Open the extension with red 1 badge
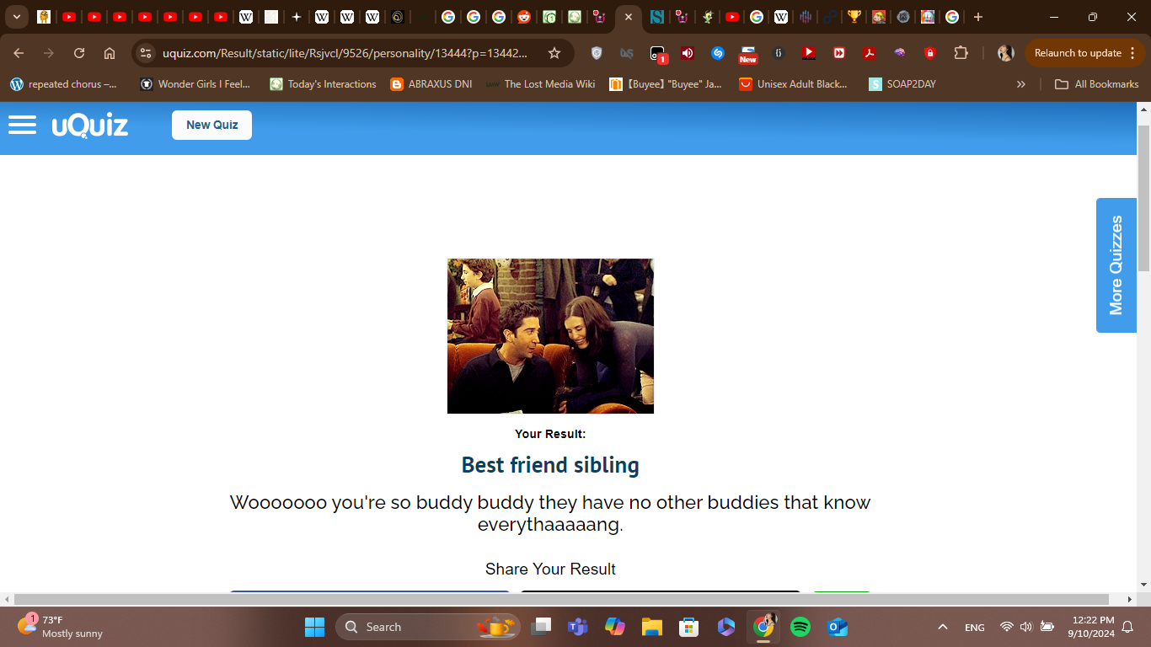The height and width of the screenshot is (647, 1151). 658,54
